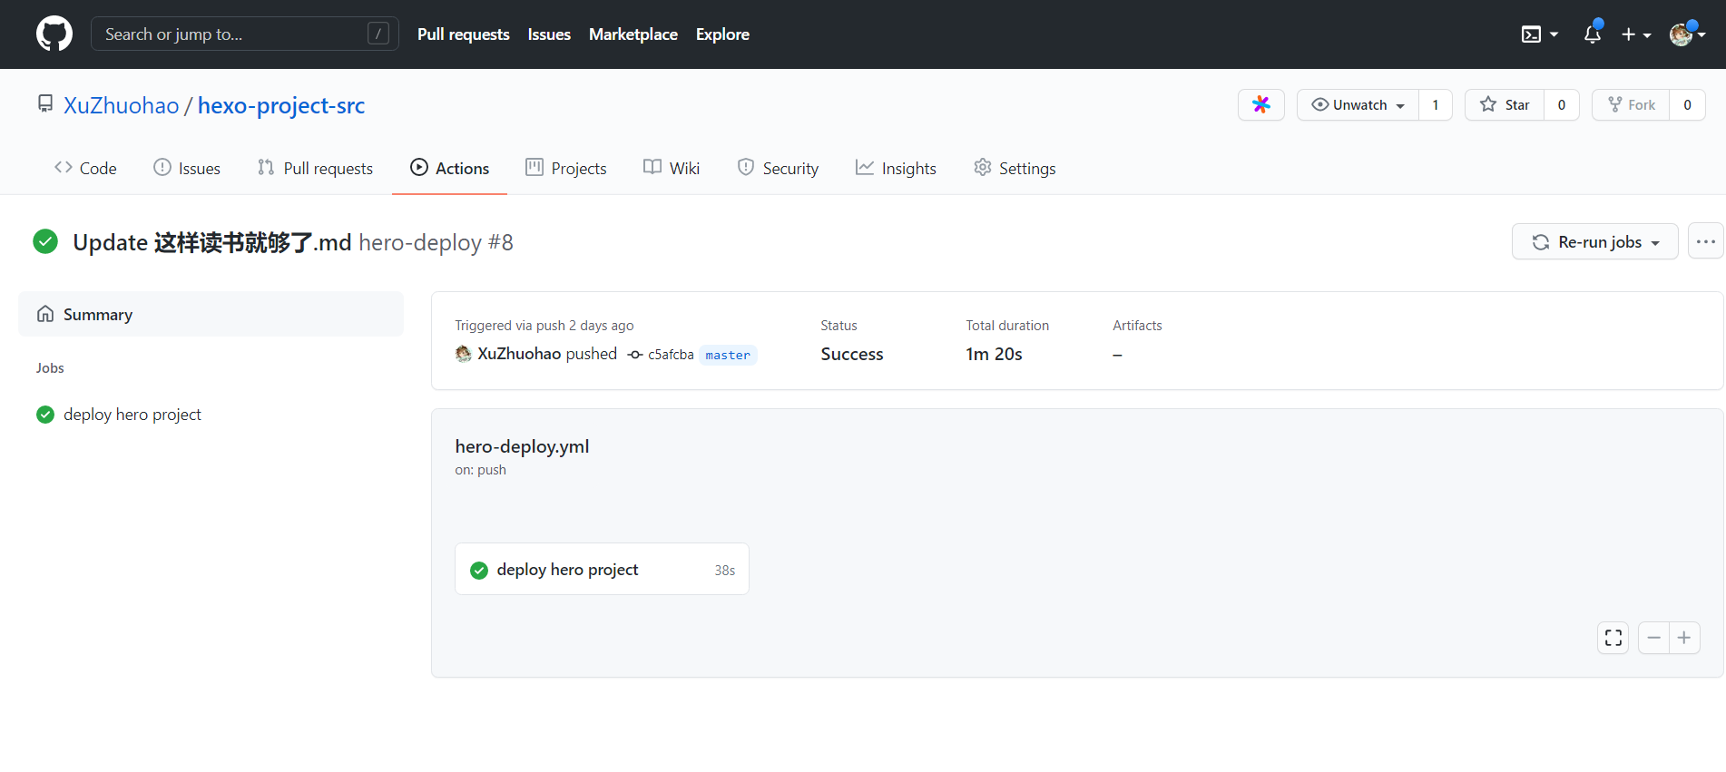Viewport: 1726px width, 772px height.
Task: Zoom in the workflow graph
Action: tap(1684, 638)
